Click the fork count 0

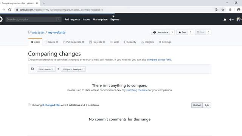[208, 32]
